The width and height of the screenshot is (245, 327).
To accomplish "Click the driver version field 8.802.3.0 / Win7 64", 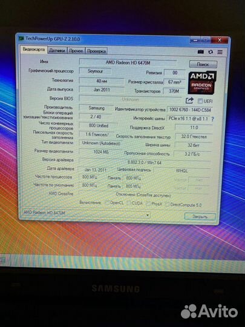I will tap(145, 162).
